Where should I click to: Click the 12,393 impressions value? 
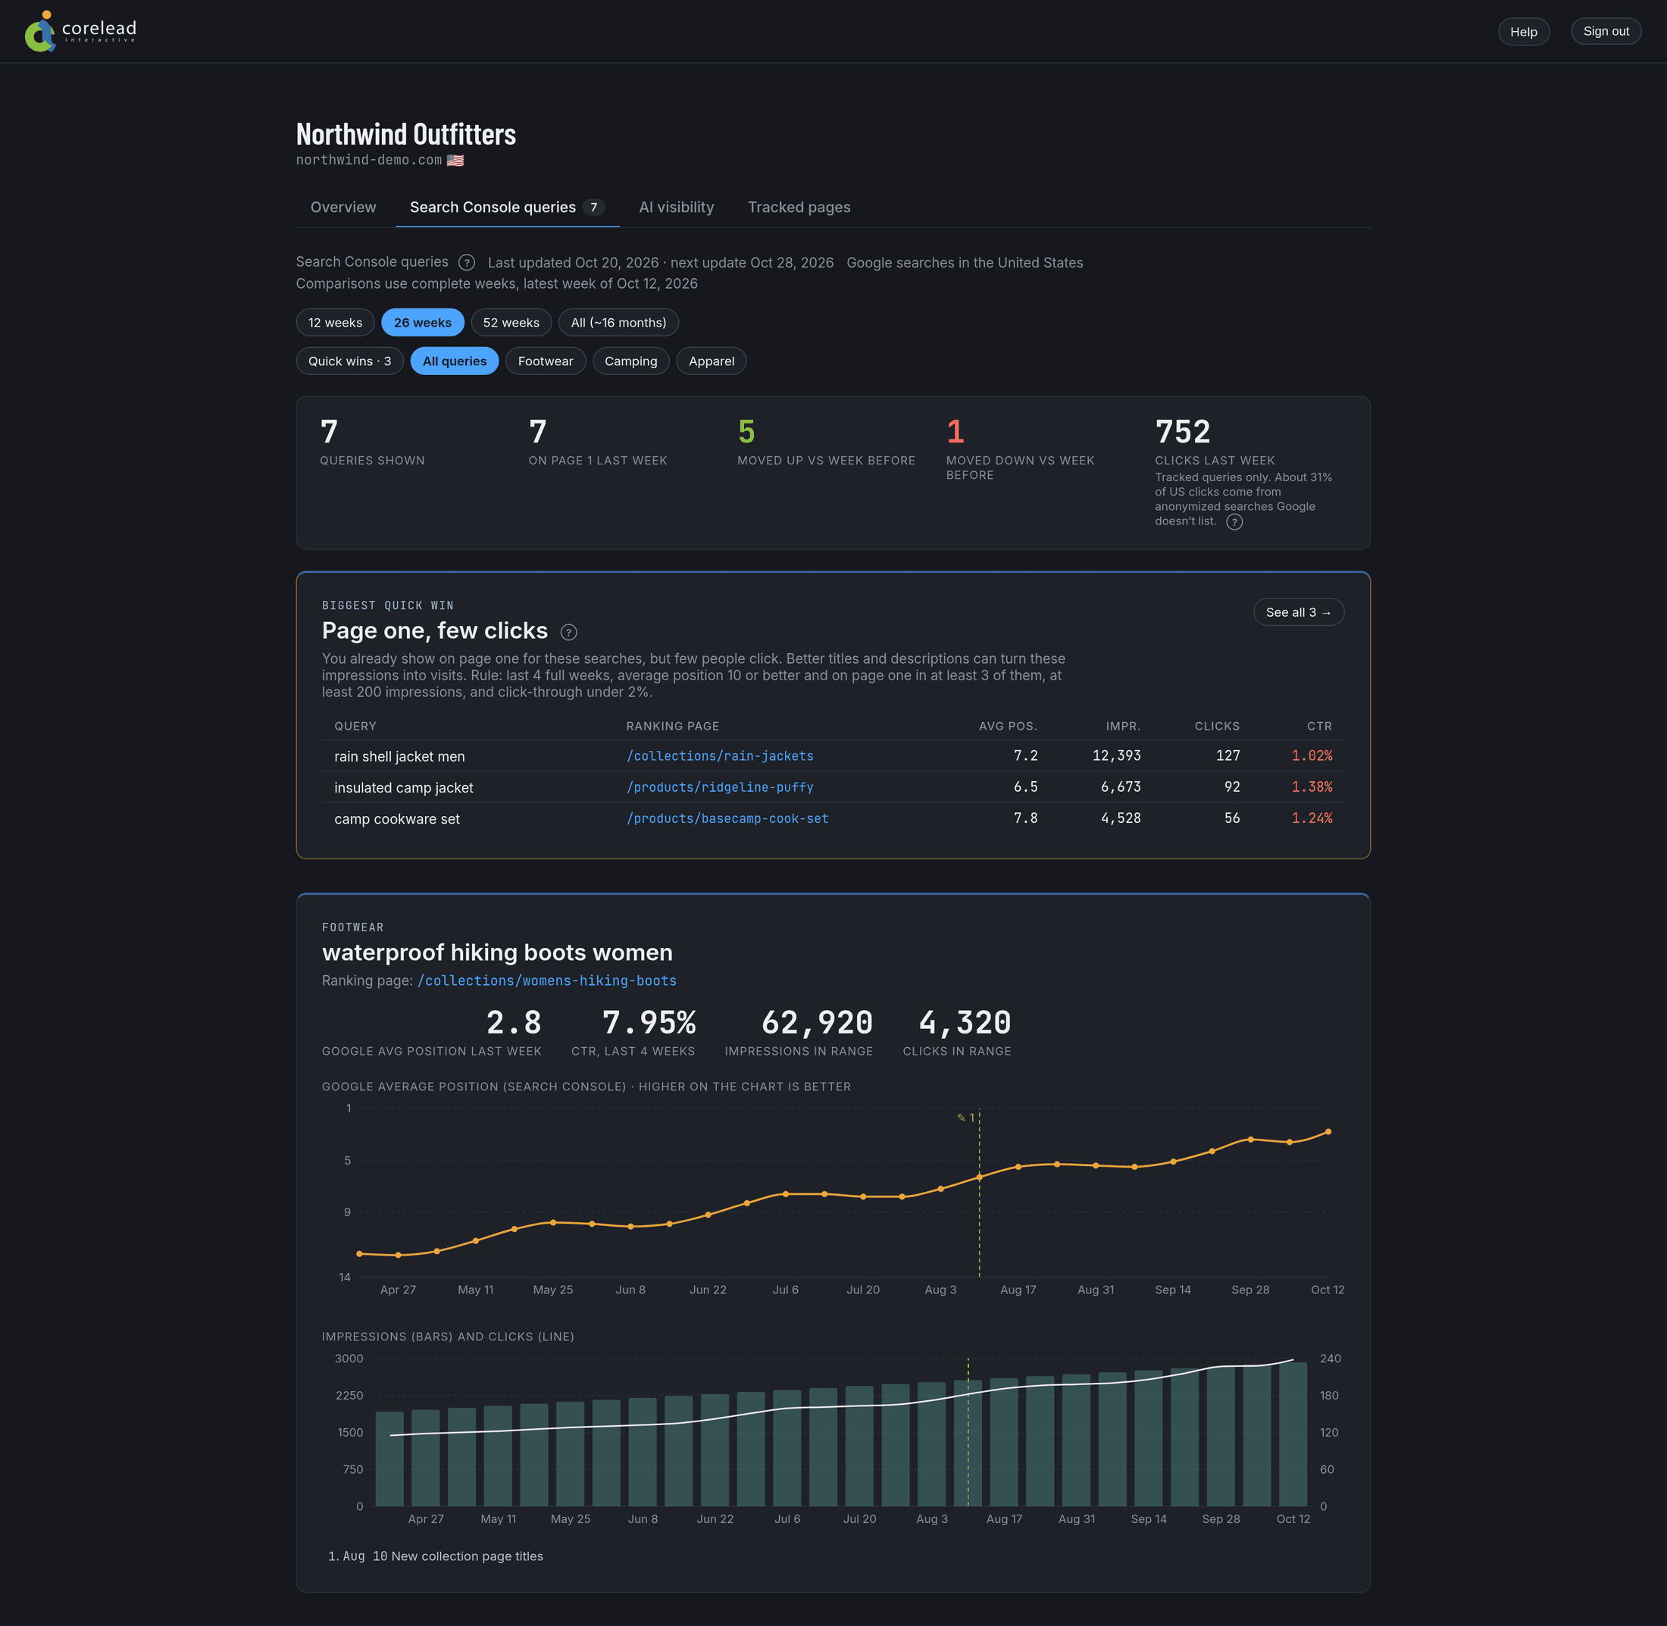pos(1116,757)
